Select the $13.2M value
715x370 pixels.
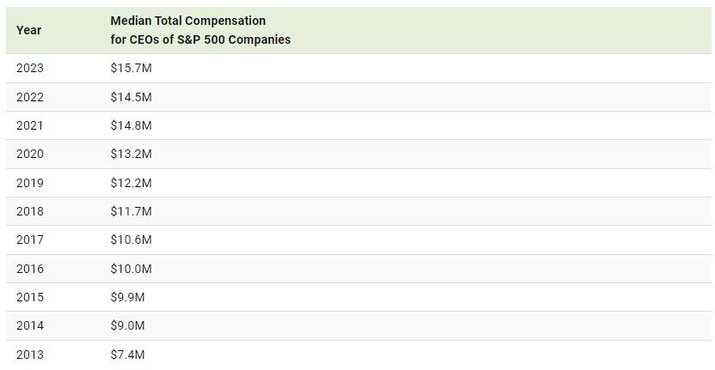[x=131, y=154]
